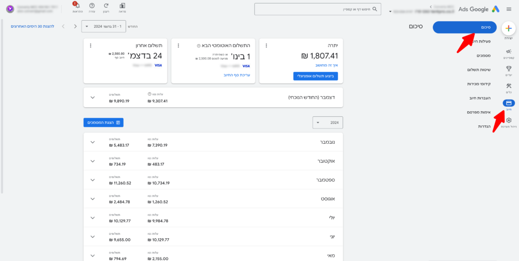Viewport: 519px width, 261px height.
Task: Open the Goals (יעדים) trophy icon
Action: (x=508, y=70)
